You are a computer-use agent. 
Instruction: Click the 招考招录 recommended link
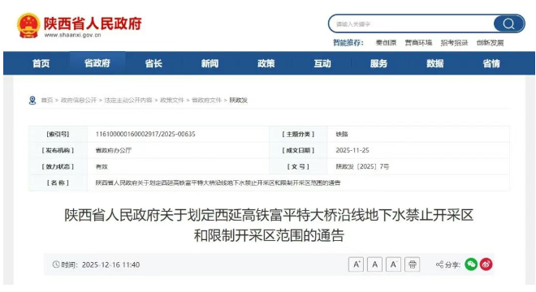tap(454, 43)
